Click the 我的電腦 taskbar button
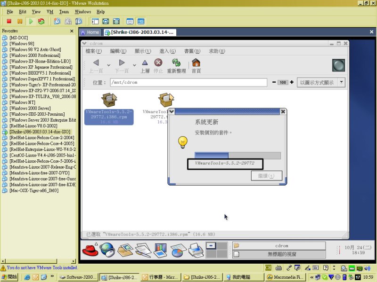 coord(243,277)
